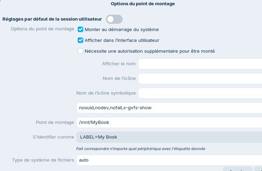This screenshot has height=171, width=262.
Task: Click "Réglages par défaut de la session utilisateur" label
Action: tap(52, 19)
